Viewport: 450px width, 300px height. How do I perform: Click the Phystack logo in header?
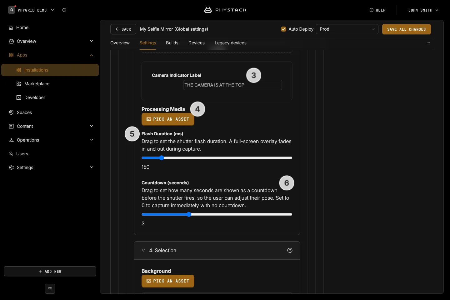225,10
